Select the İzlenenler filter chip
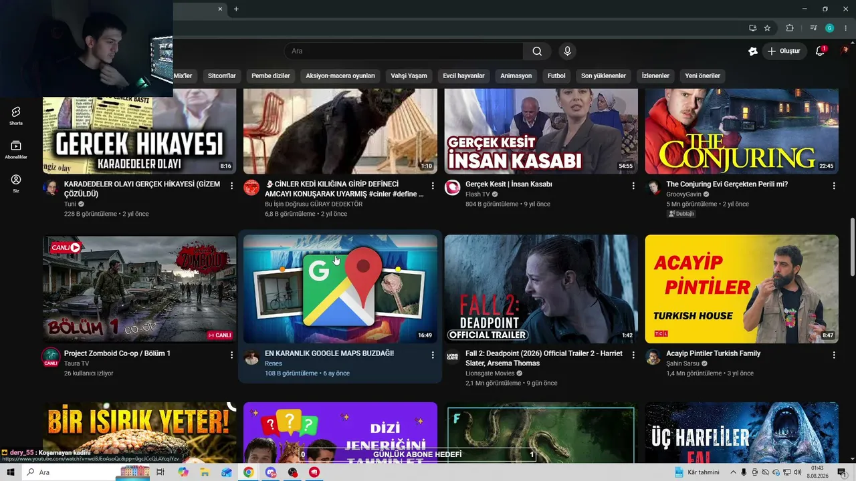The image size is (856, 481). tap(655, 75)
